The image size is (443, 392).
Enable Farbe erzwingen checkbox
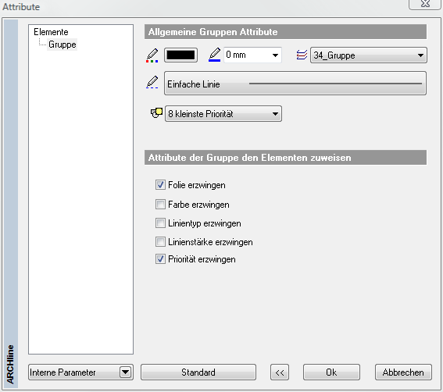coord(160,204)
